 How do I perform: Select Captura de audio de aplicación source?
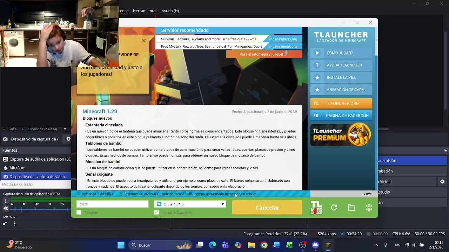(36, 159)
